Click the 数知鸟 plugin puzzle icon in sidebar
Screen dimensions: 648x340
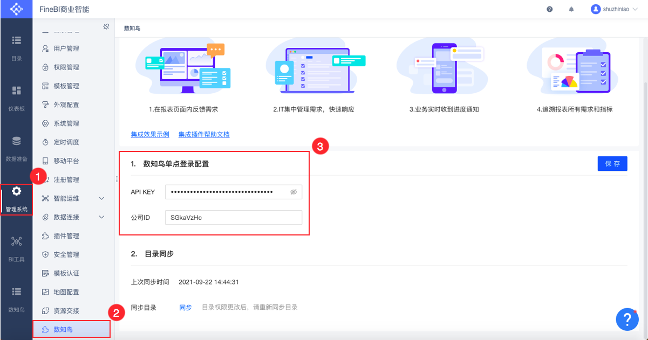pyautogui.click(x=45, y=329)
